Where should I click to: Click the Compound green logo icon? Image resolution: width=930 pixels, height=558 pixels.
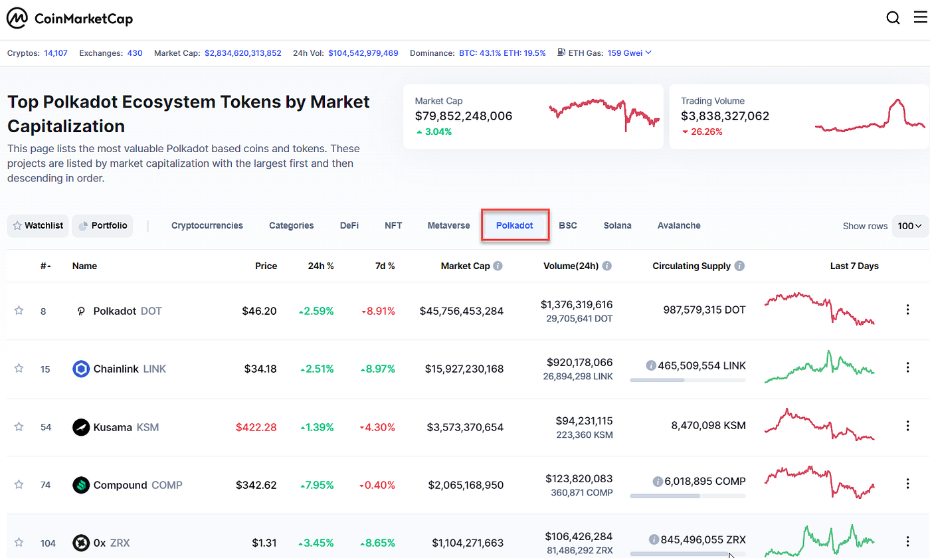point(81,485)
